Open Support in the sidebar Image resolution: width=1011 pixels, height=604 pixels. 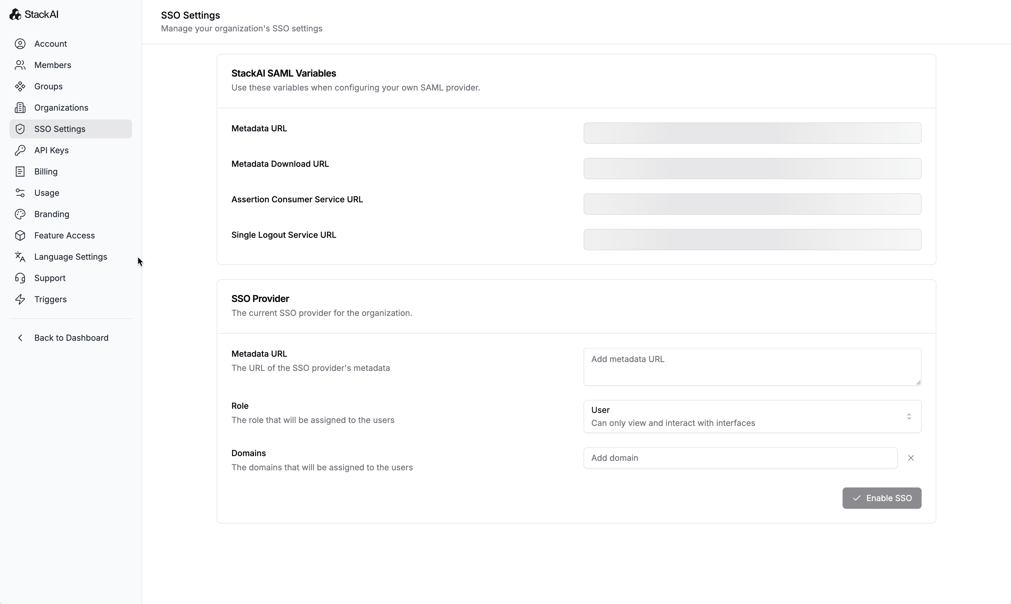click(50, 278)
